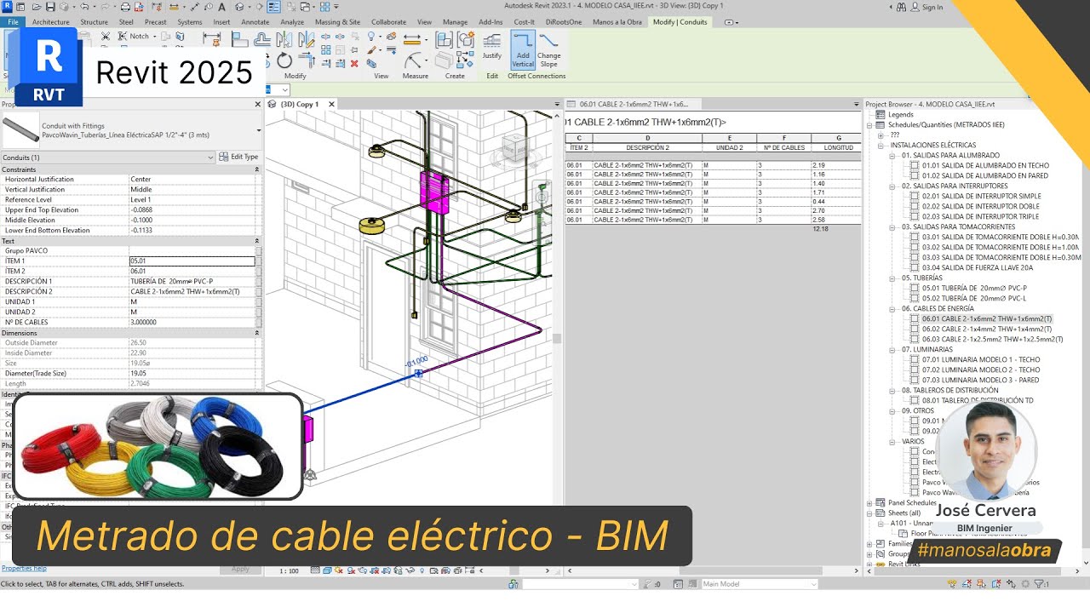Collapse the Schedules/Quantities tree node

[x=870, y=125]
